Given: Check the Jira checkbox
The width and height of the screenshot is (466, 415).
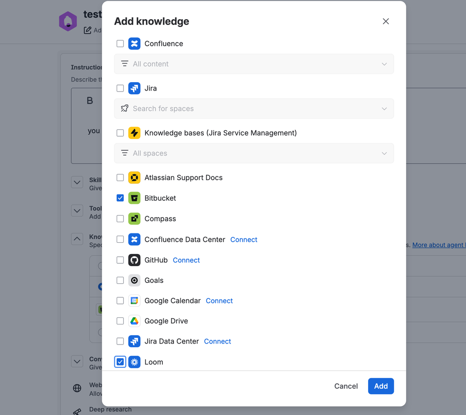Looking at the screenshot, I should point(120,88).
